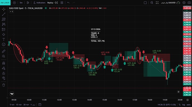Select the trend line drawing tool

pyautogui.click(x=4, y=14)
